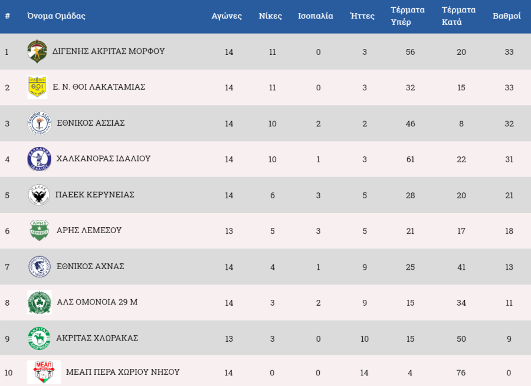The image size is (531, 386).
Task: Click goals-for value 25 for ΕΘΝΙΚΟΣ ΑΧΝΑΣ
Action: 410,267
